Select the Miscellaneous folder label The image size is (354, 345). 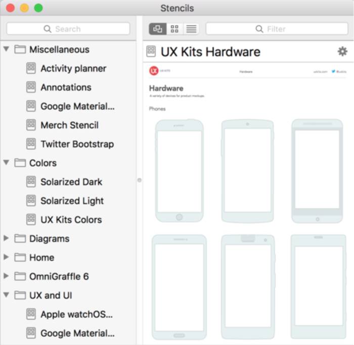(x=59, y=50)
